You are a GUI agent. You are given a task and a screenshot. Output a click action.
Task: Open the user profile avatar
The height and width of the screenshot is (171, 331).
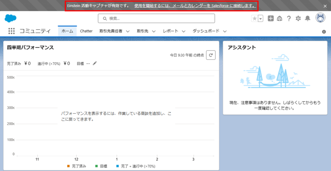coord(320,18)
